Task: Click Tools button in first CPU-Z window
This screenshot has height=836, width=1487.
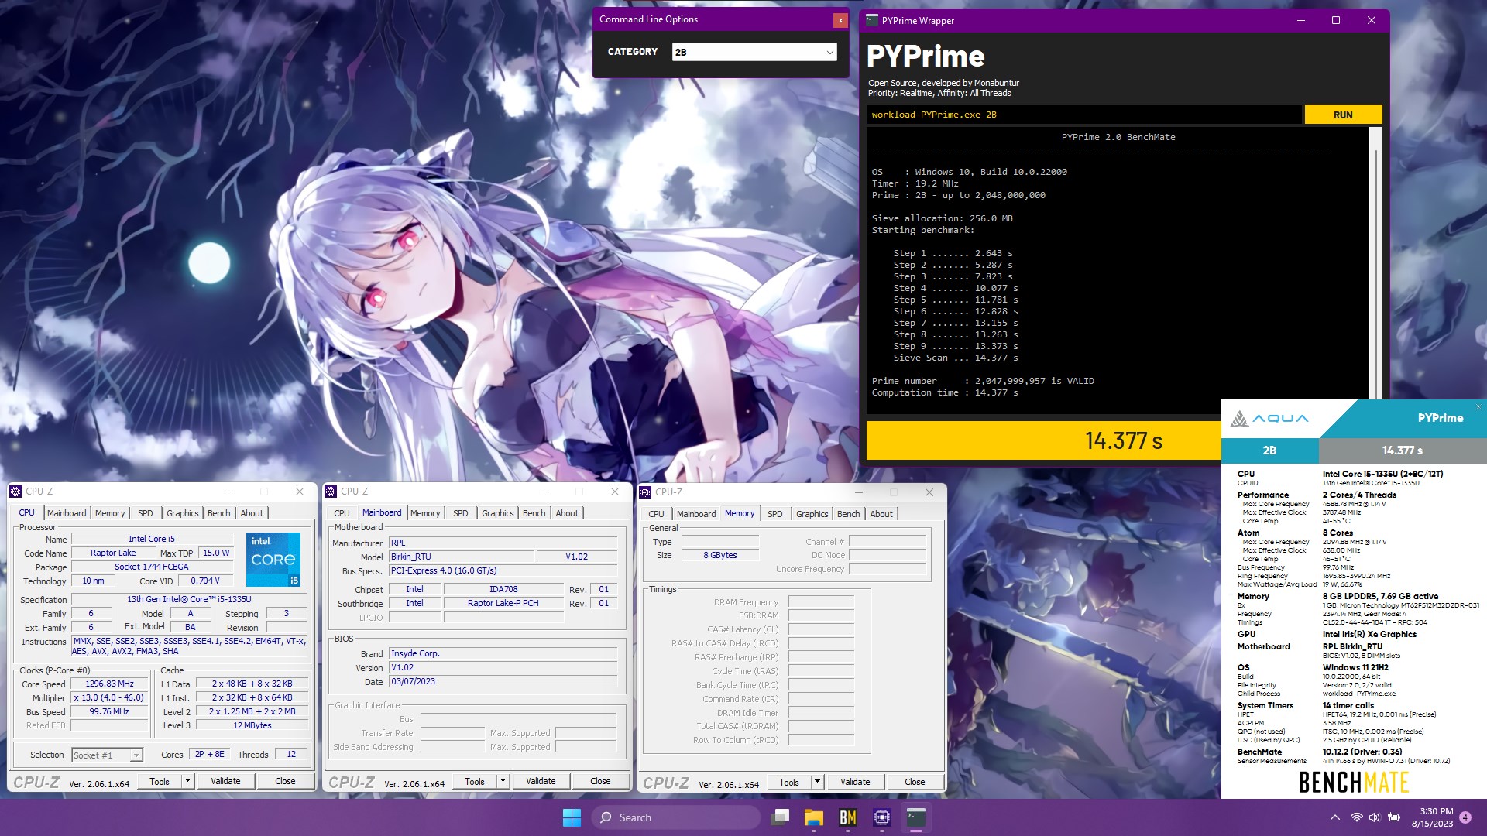Action: click(160, 781)
